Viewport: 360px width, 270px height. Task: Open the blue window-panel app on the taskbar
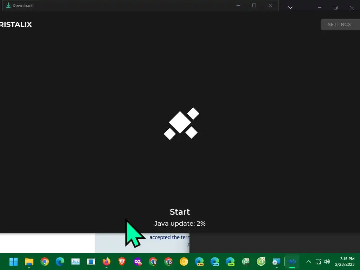point(91,262)
